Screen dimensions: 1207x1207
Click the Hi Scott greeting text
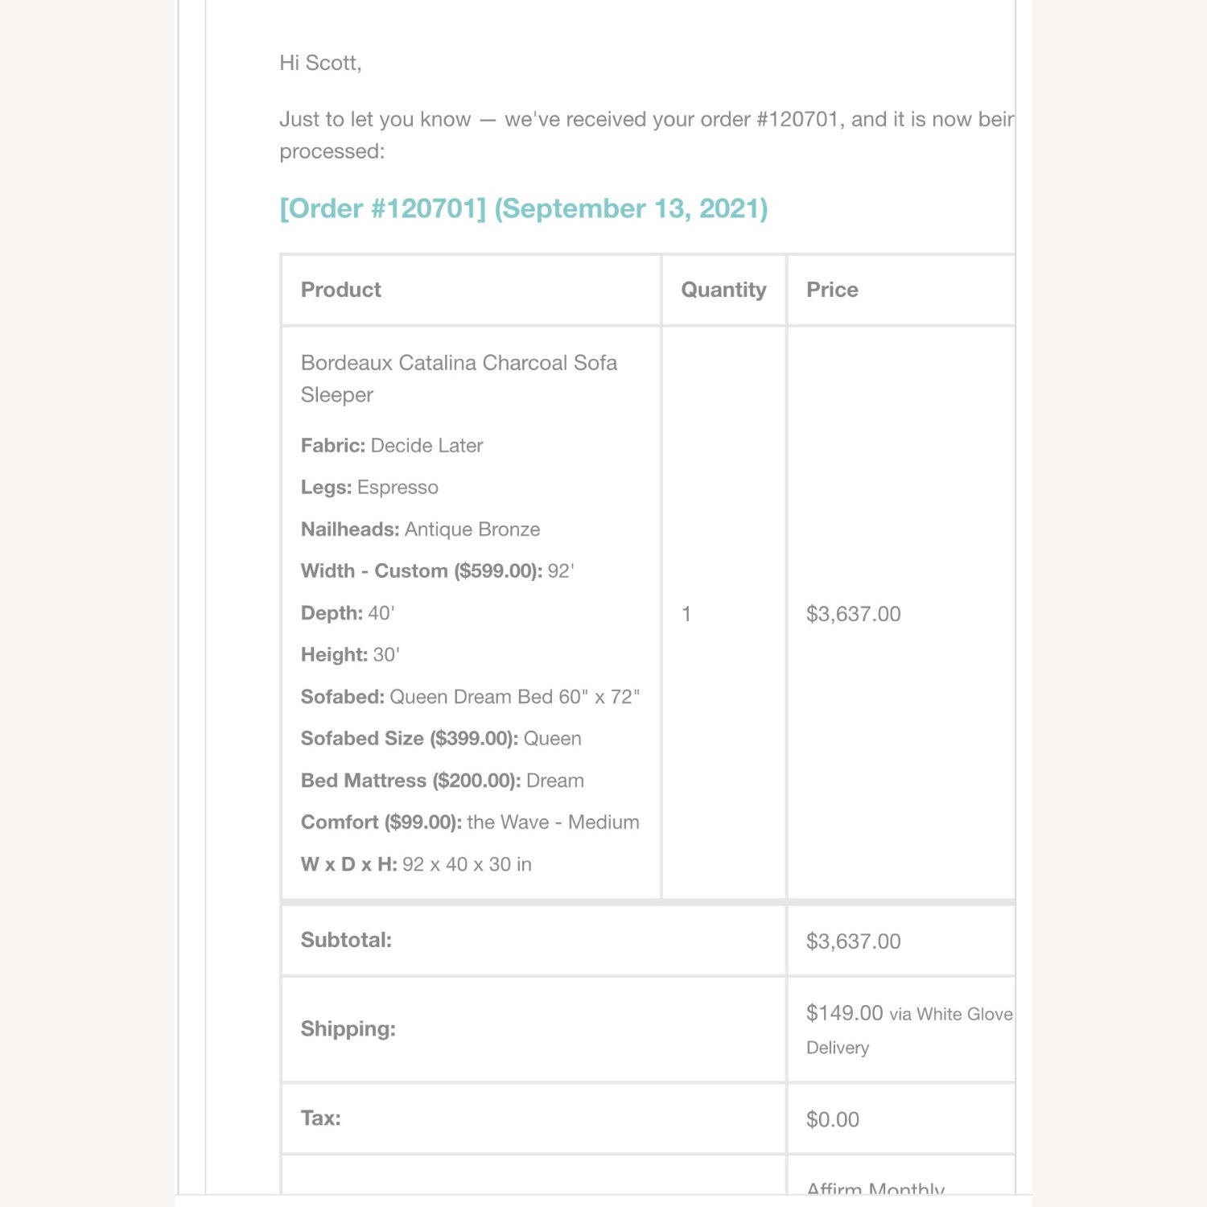pos(320,63)
